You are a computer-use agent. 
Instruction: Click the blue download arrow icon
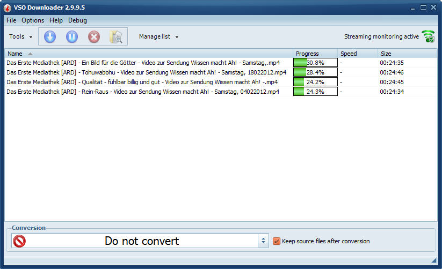pos(50,36)
